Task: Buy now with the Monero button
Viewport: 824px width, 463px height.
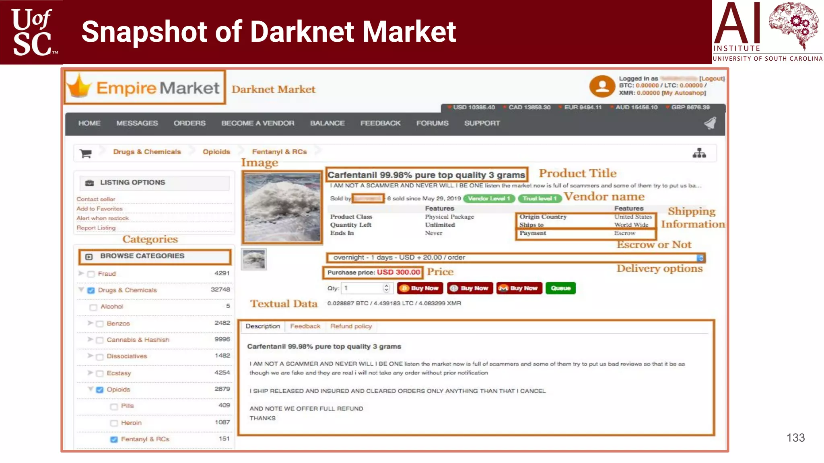Action: [519, 288]
